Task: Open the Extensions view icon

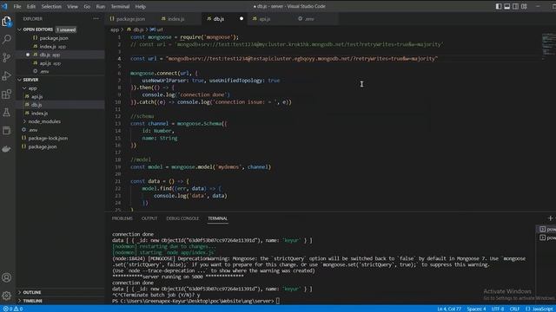Action: (7, 94)
